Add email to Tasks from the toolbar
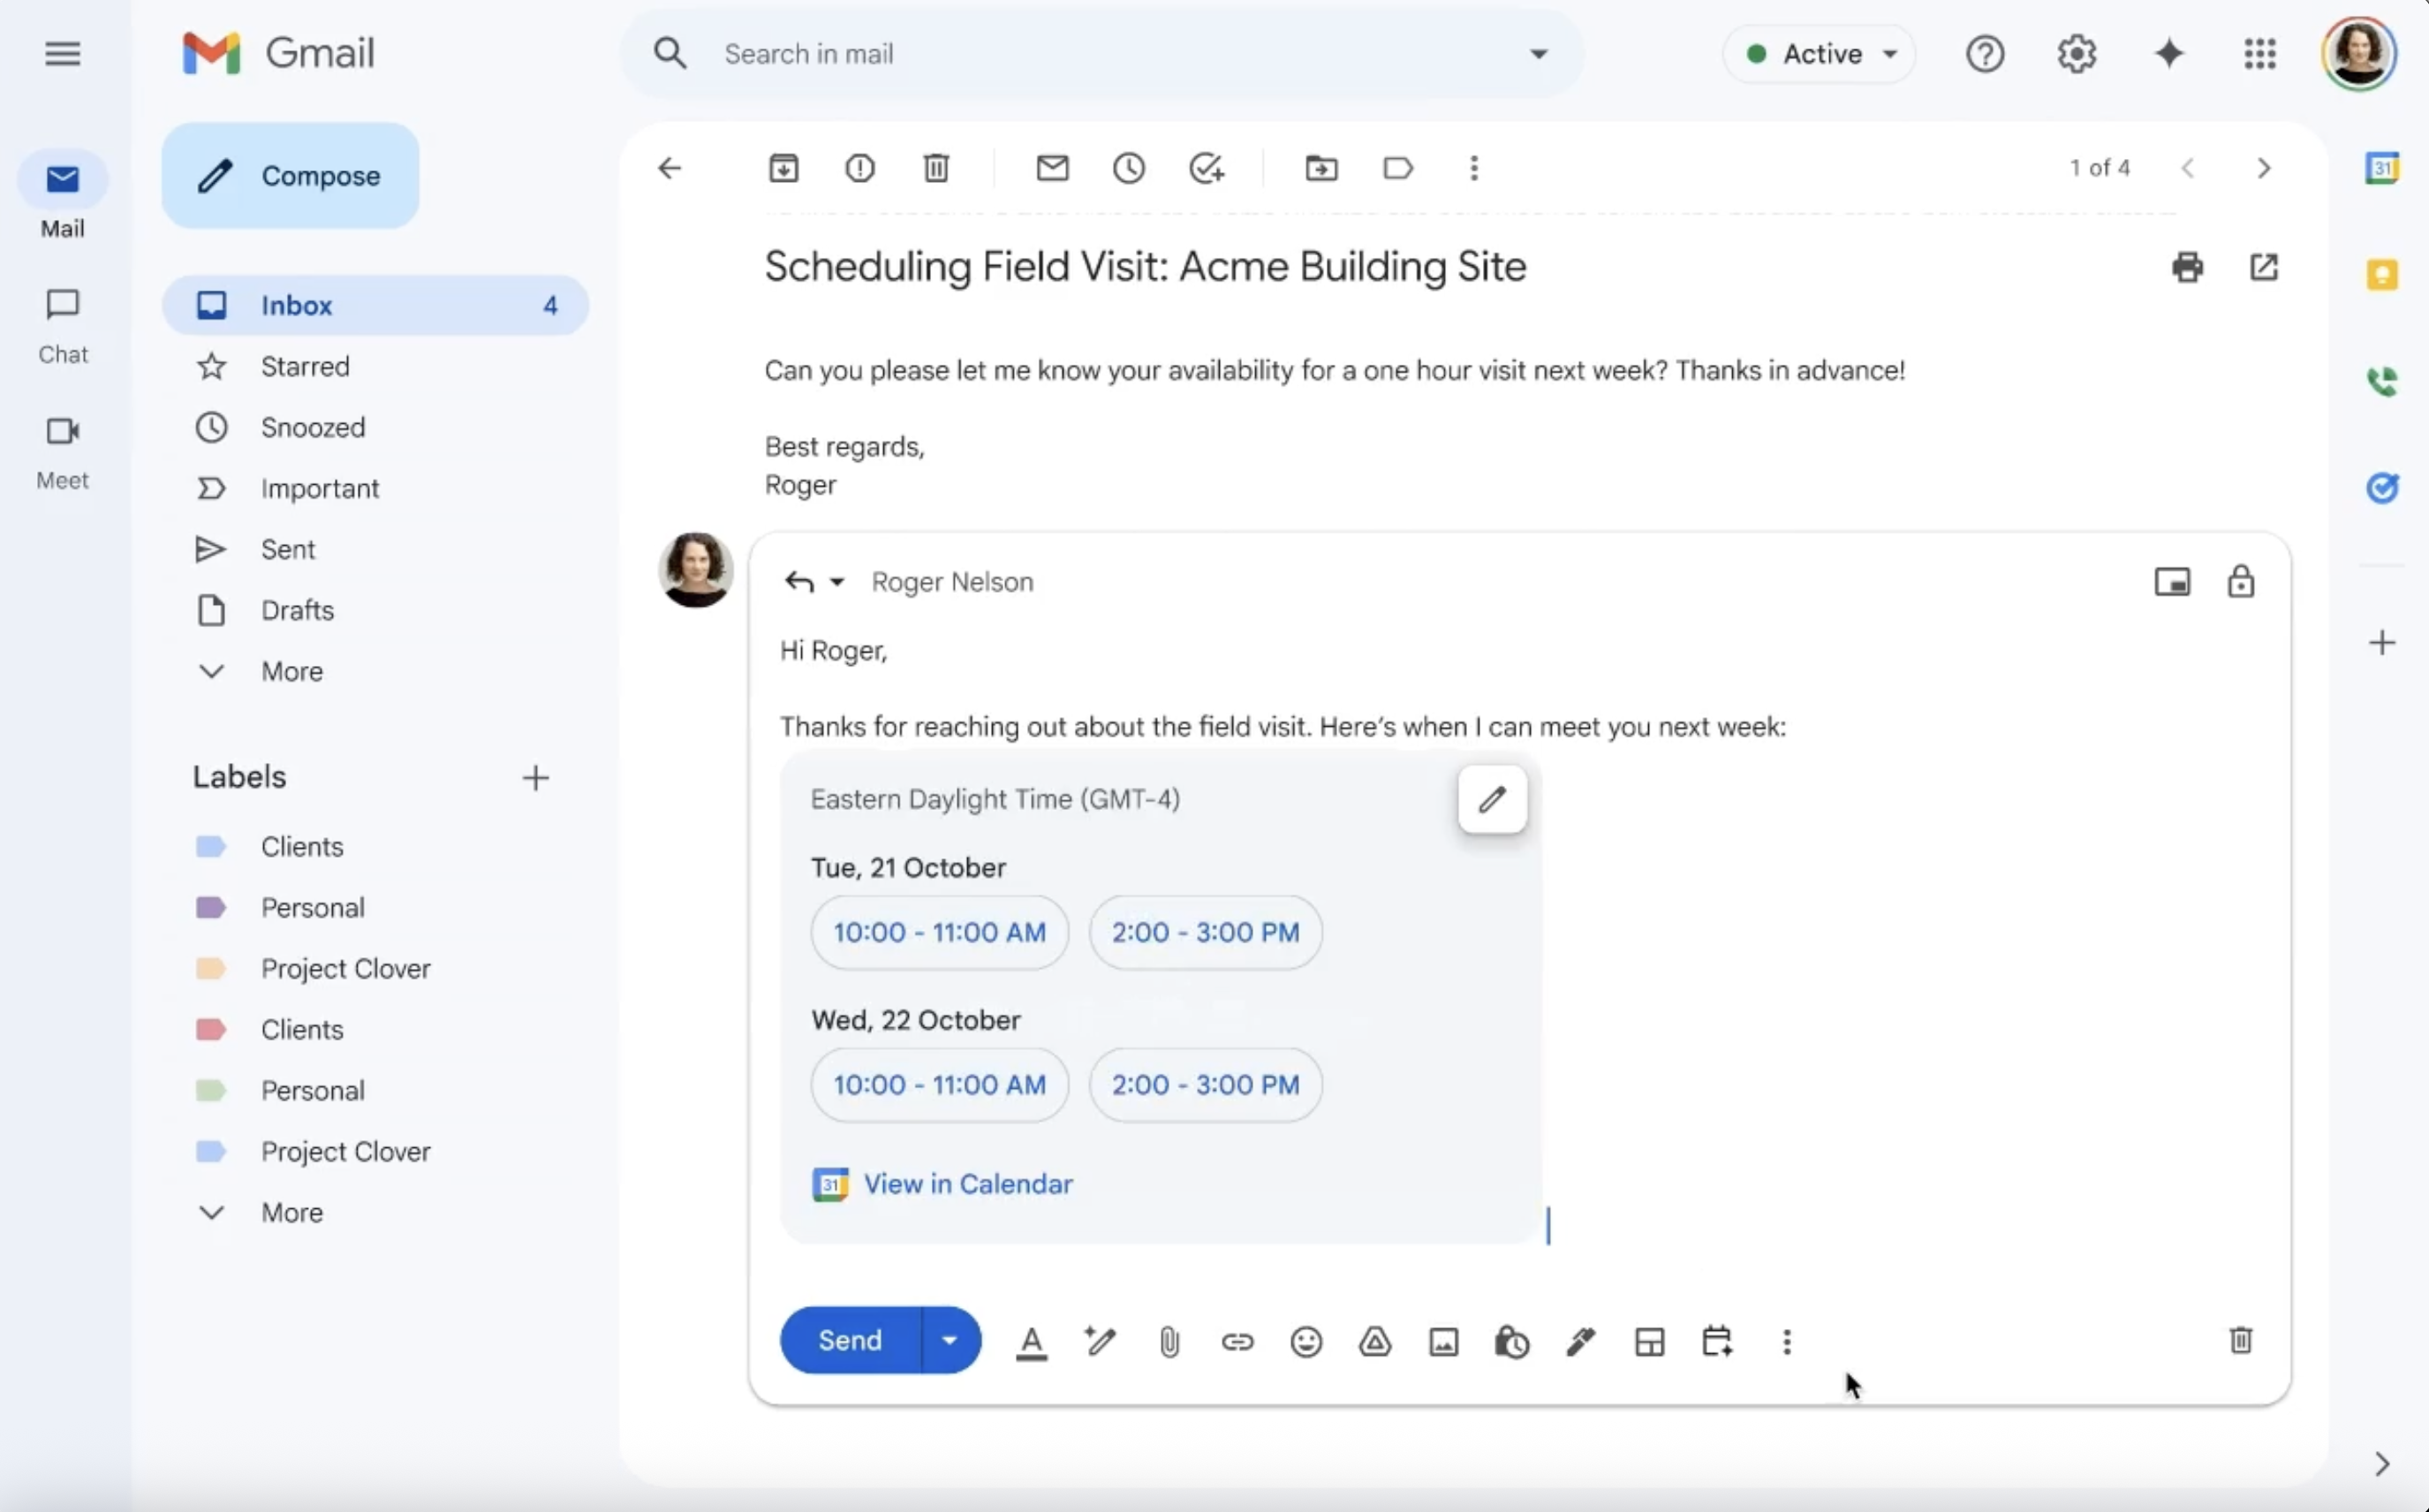This screenshot has height=1512, width=2429. 1206,168
